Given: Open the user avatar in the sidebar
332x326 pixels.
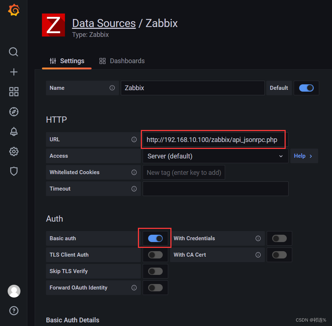Looking at the screenshot, I should click(13, 291).
